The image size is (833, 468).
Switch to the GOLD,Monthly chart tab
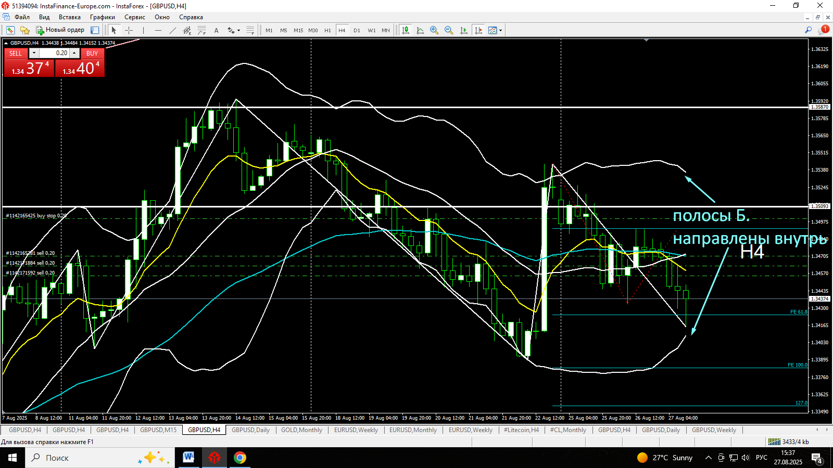point(302,430)
